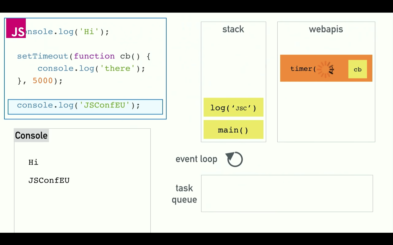Screen dimensions: 393x245
Task: Click the 'Hi' string in console.log('Hi')
Action: pos(89,32)
